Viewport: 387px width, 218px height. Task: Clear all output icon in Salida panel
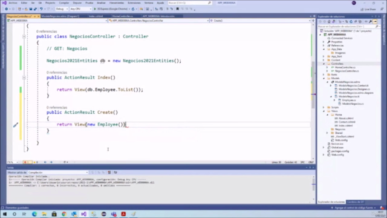109,173
